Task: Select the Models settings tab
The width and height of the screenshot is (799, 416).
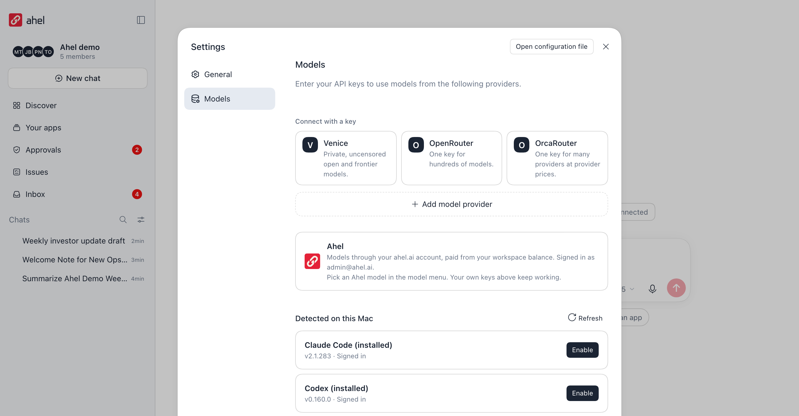Action: coord(229,99)
